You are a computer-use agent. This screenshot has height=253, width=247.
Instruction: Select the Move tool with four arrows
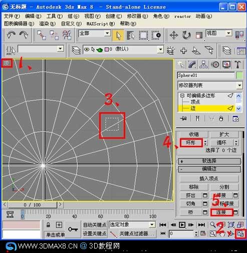click(x=174, y=36)
